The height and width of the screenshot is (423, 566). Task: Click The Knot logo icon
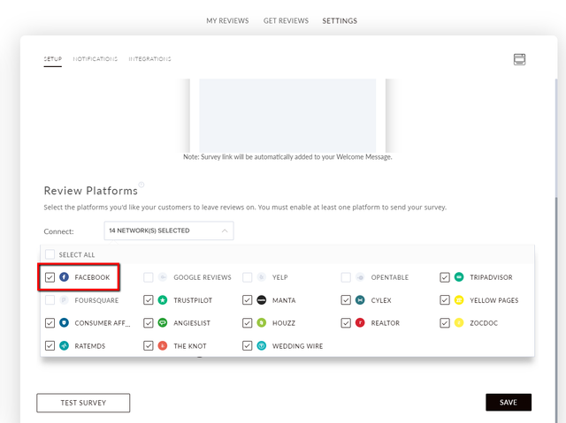point(163,345)
